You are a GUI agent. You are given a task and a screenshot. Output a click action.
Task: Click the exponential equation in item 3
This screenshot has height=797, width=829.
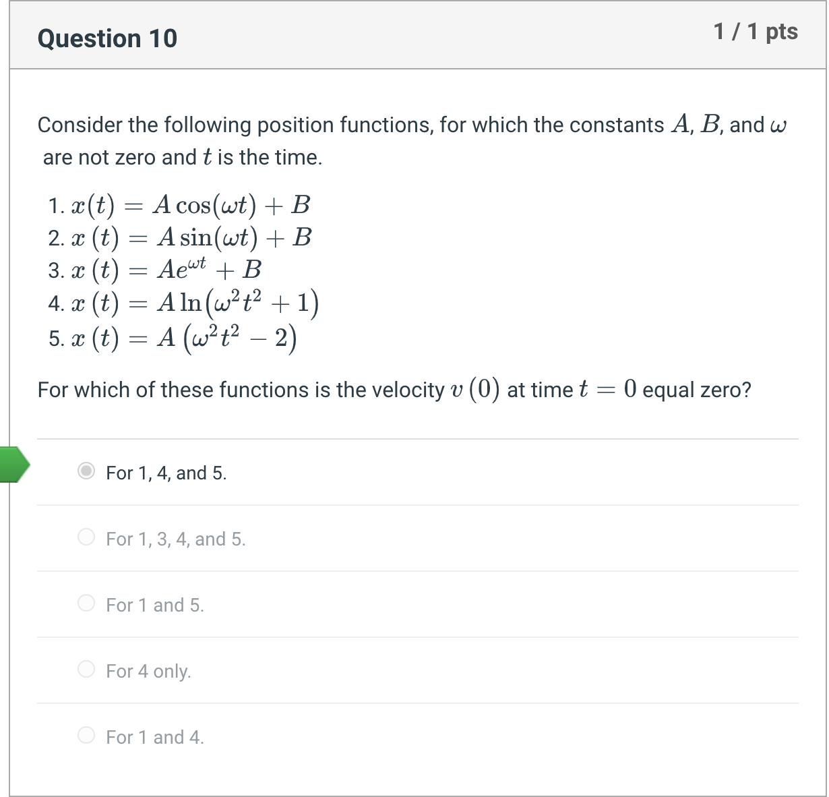point(155,269)
